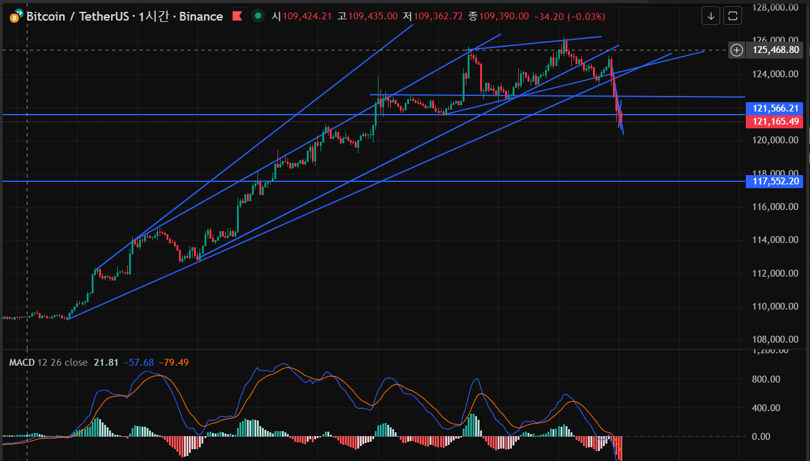The width and height of the screenshot is (810, 461).
Task: Click the red flag icon beside Binance
Action: (236, 16)
